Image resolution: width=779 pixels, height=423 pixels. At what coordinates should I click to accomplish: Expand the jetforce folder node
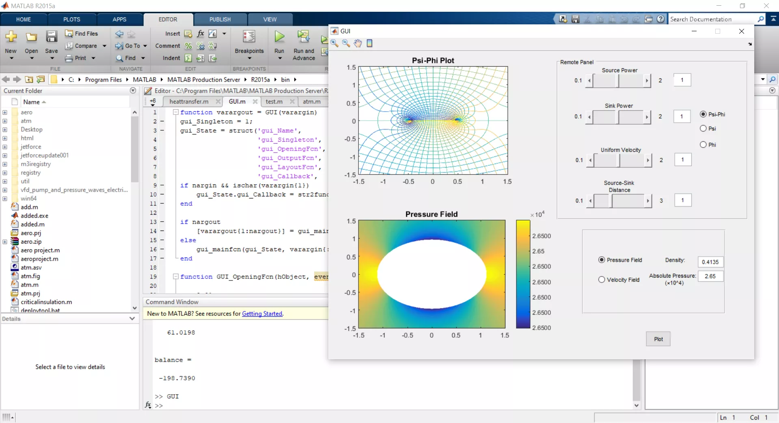point(5,147)
